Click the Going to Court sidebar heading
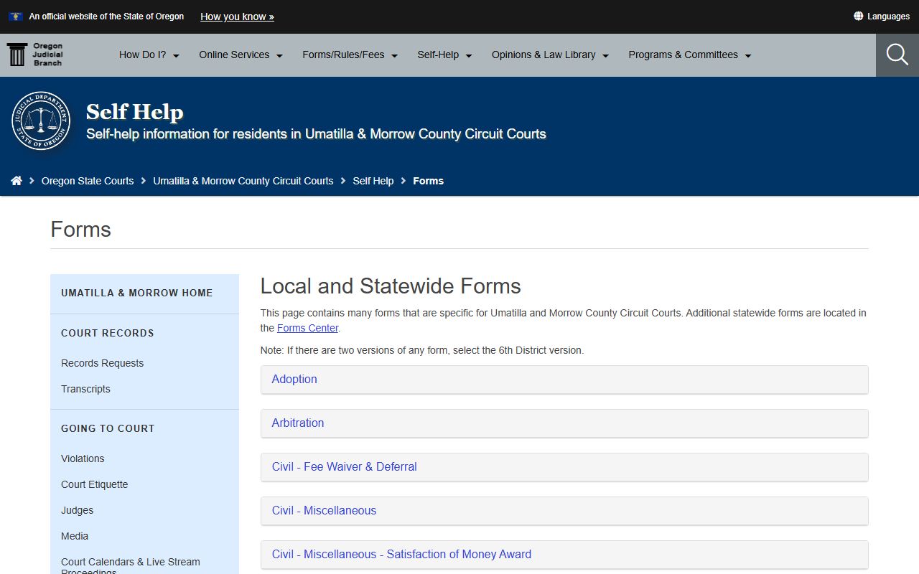This screenshot has height=574, width=919. (108, 428)
